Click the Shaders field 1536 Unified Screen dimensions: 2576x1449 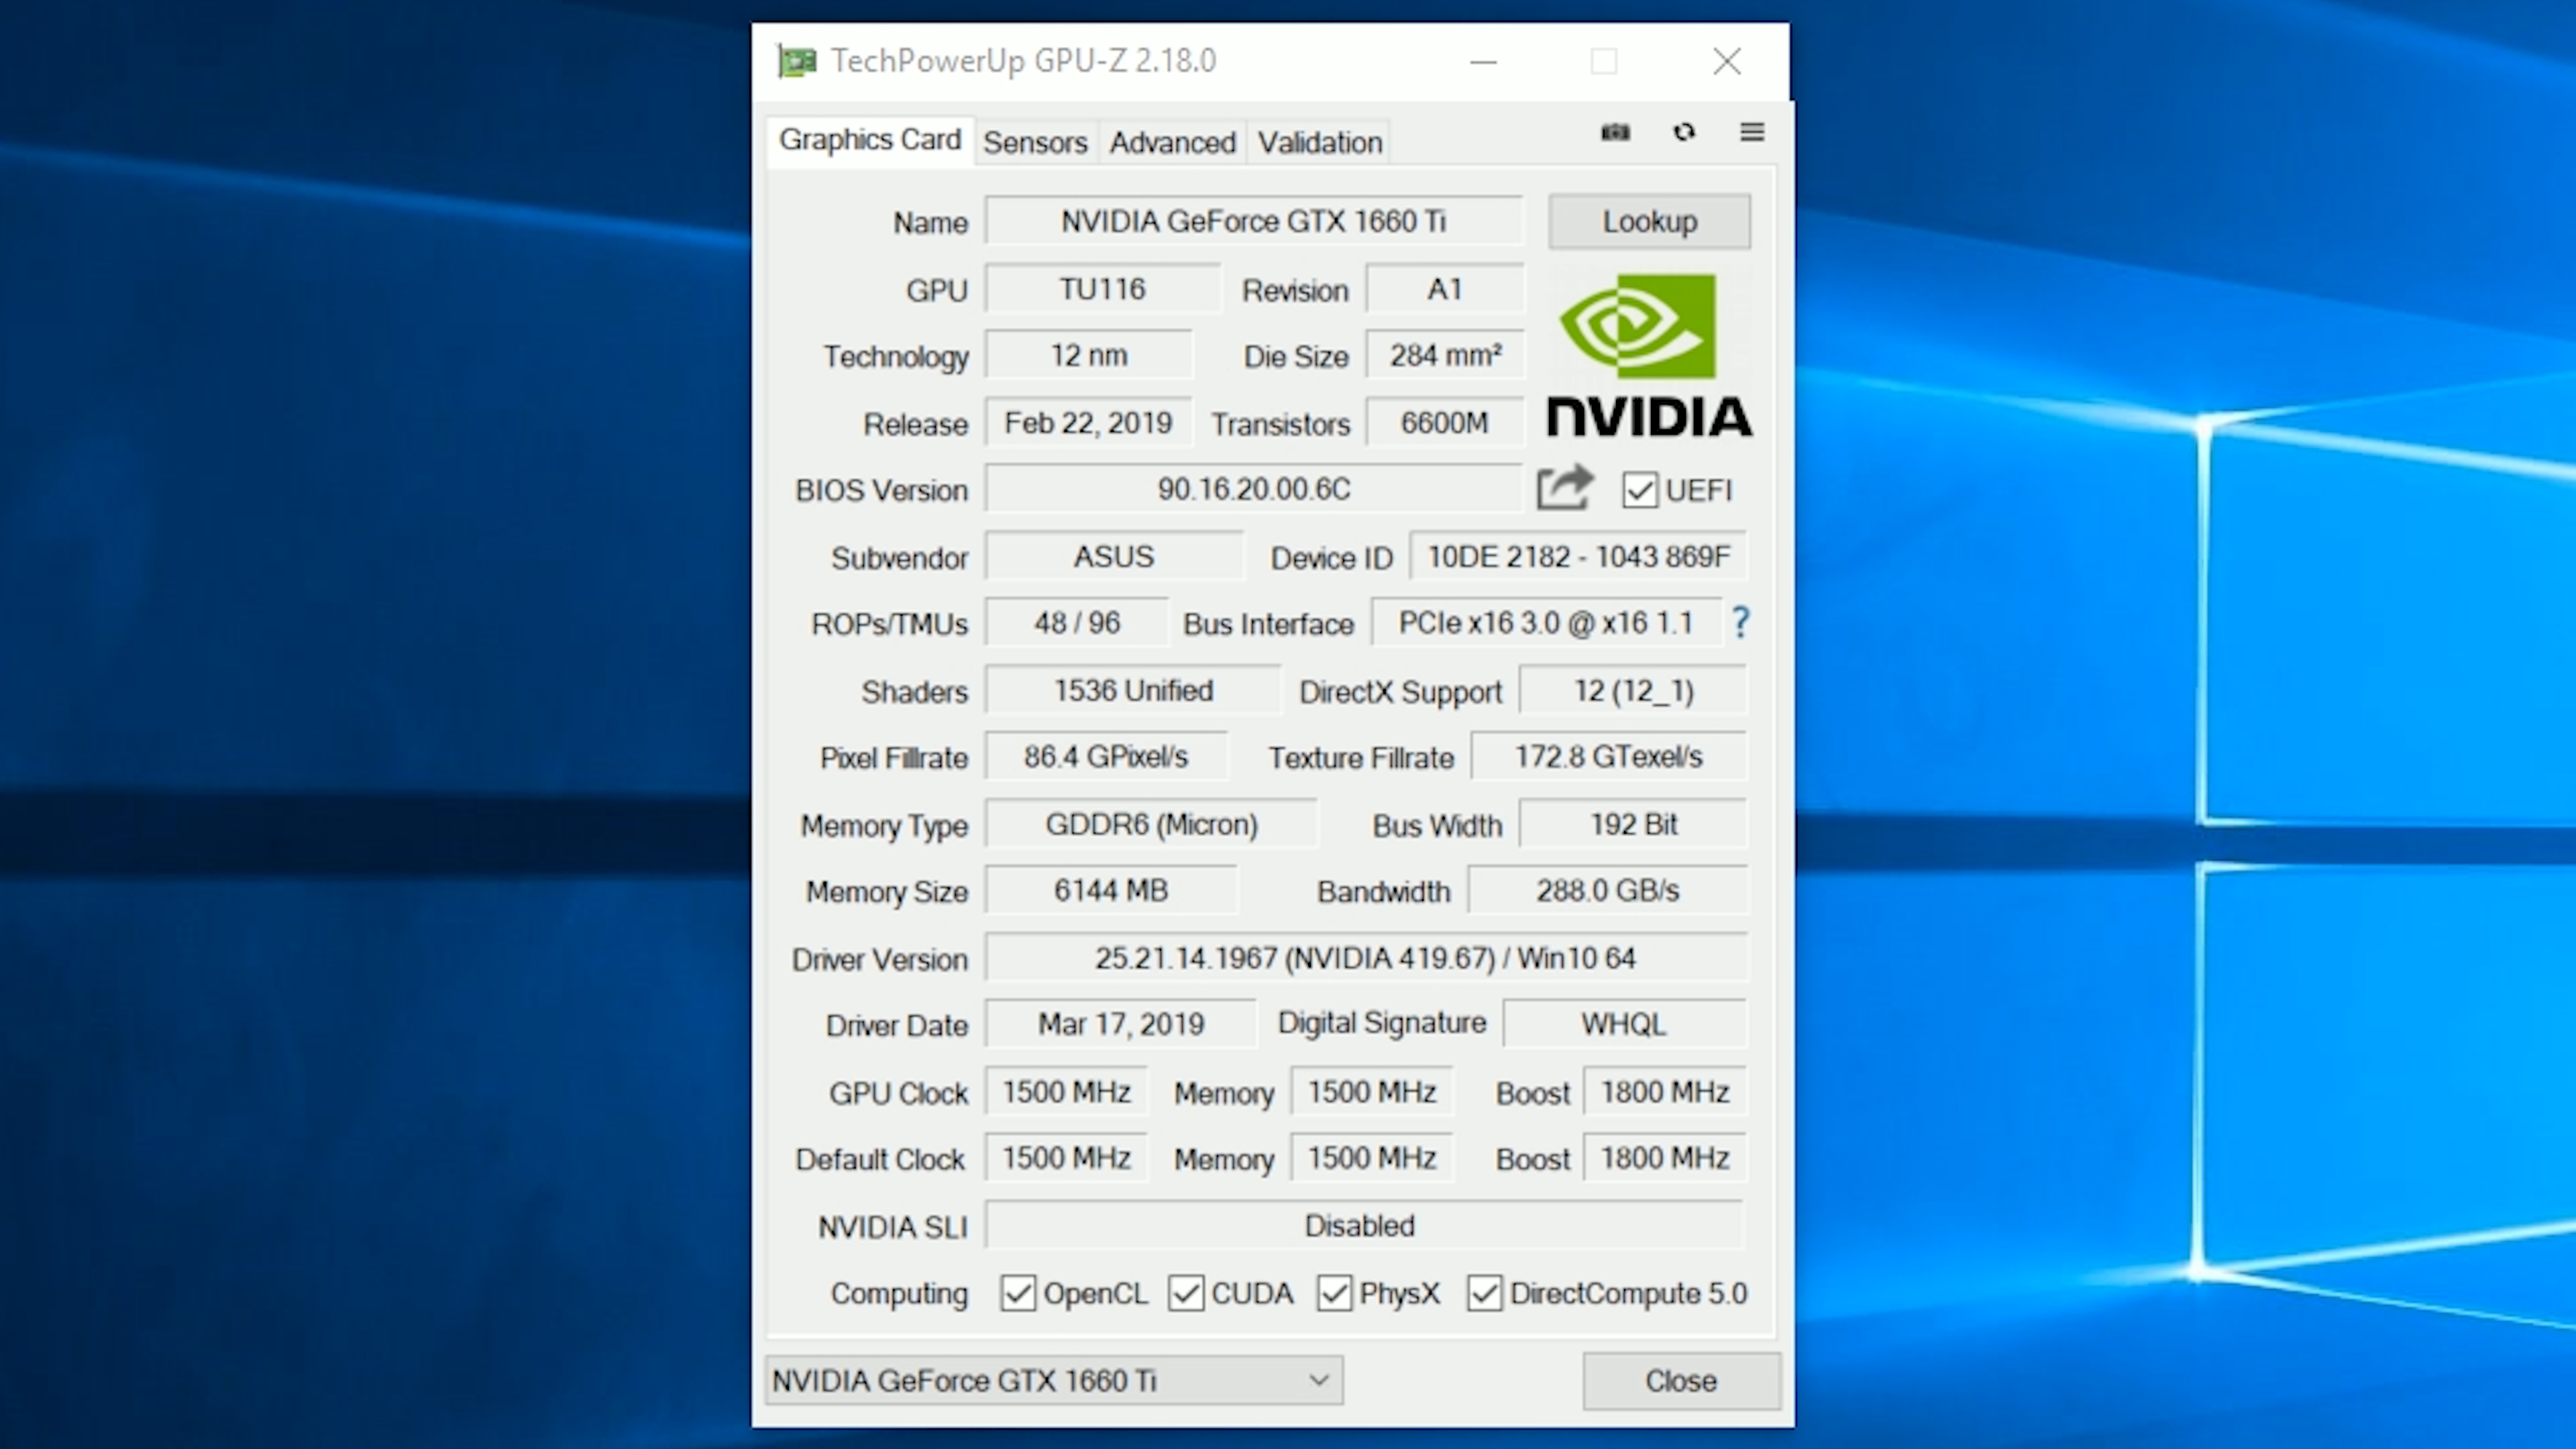pyautogui.click(x=1133, y=691)
